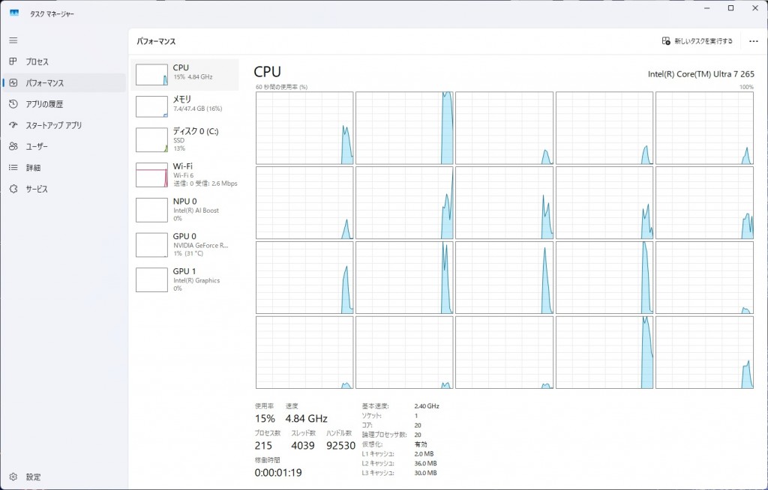Open 設定 gear at bottom left
768x490 pixels.
point(13,477)
